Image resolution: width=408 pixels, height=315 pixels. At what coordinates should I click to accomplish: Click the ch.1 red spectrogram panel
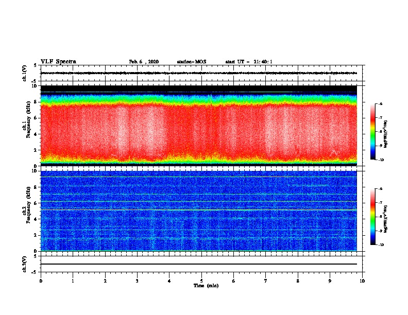coord(199,126)
